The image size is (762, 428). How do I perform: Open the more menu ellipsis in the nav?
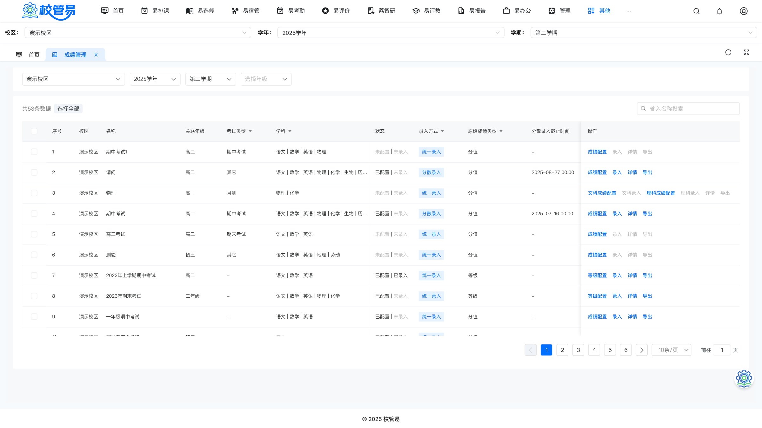point(629,11)
